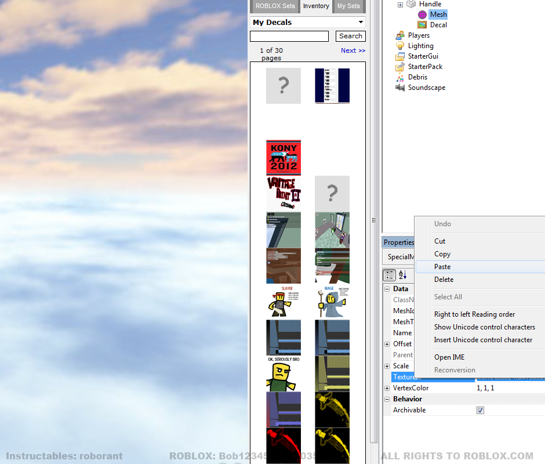Select the KONY 2012 decal thumbnail
Image resolution: width=545 pixels, height=464 pixels.
(284, 158)
